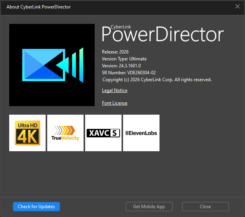Click the Get Mobile App button
This screenshot has width=245, height=217.
149,207
